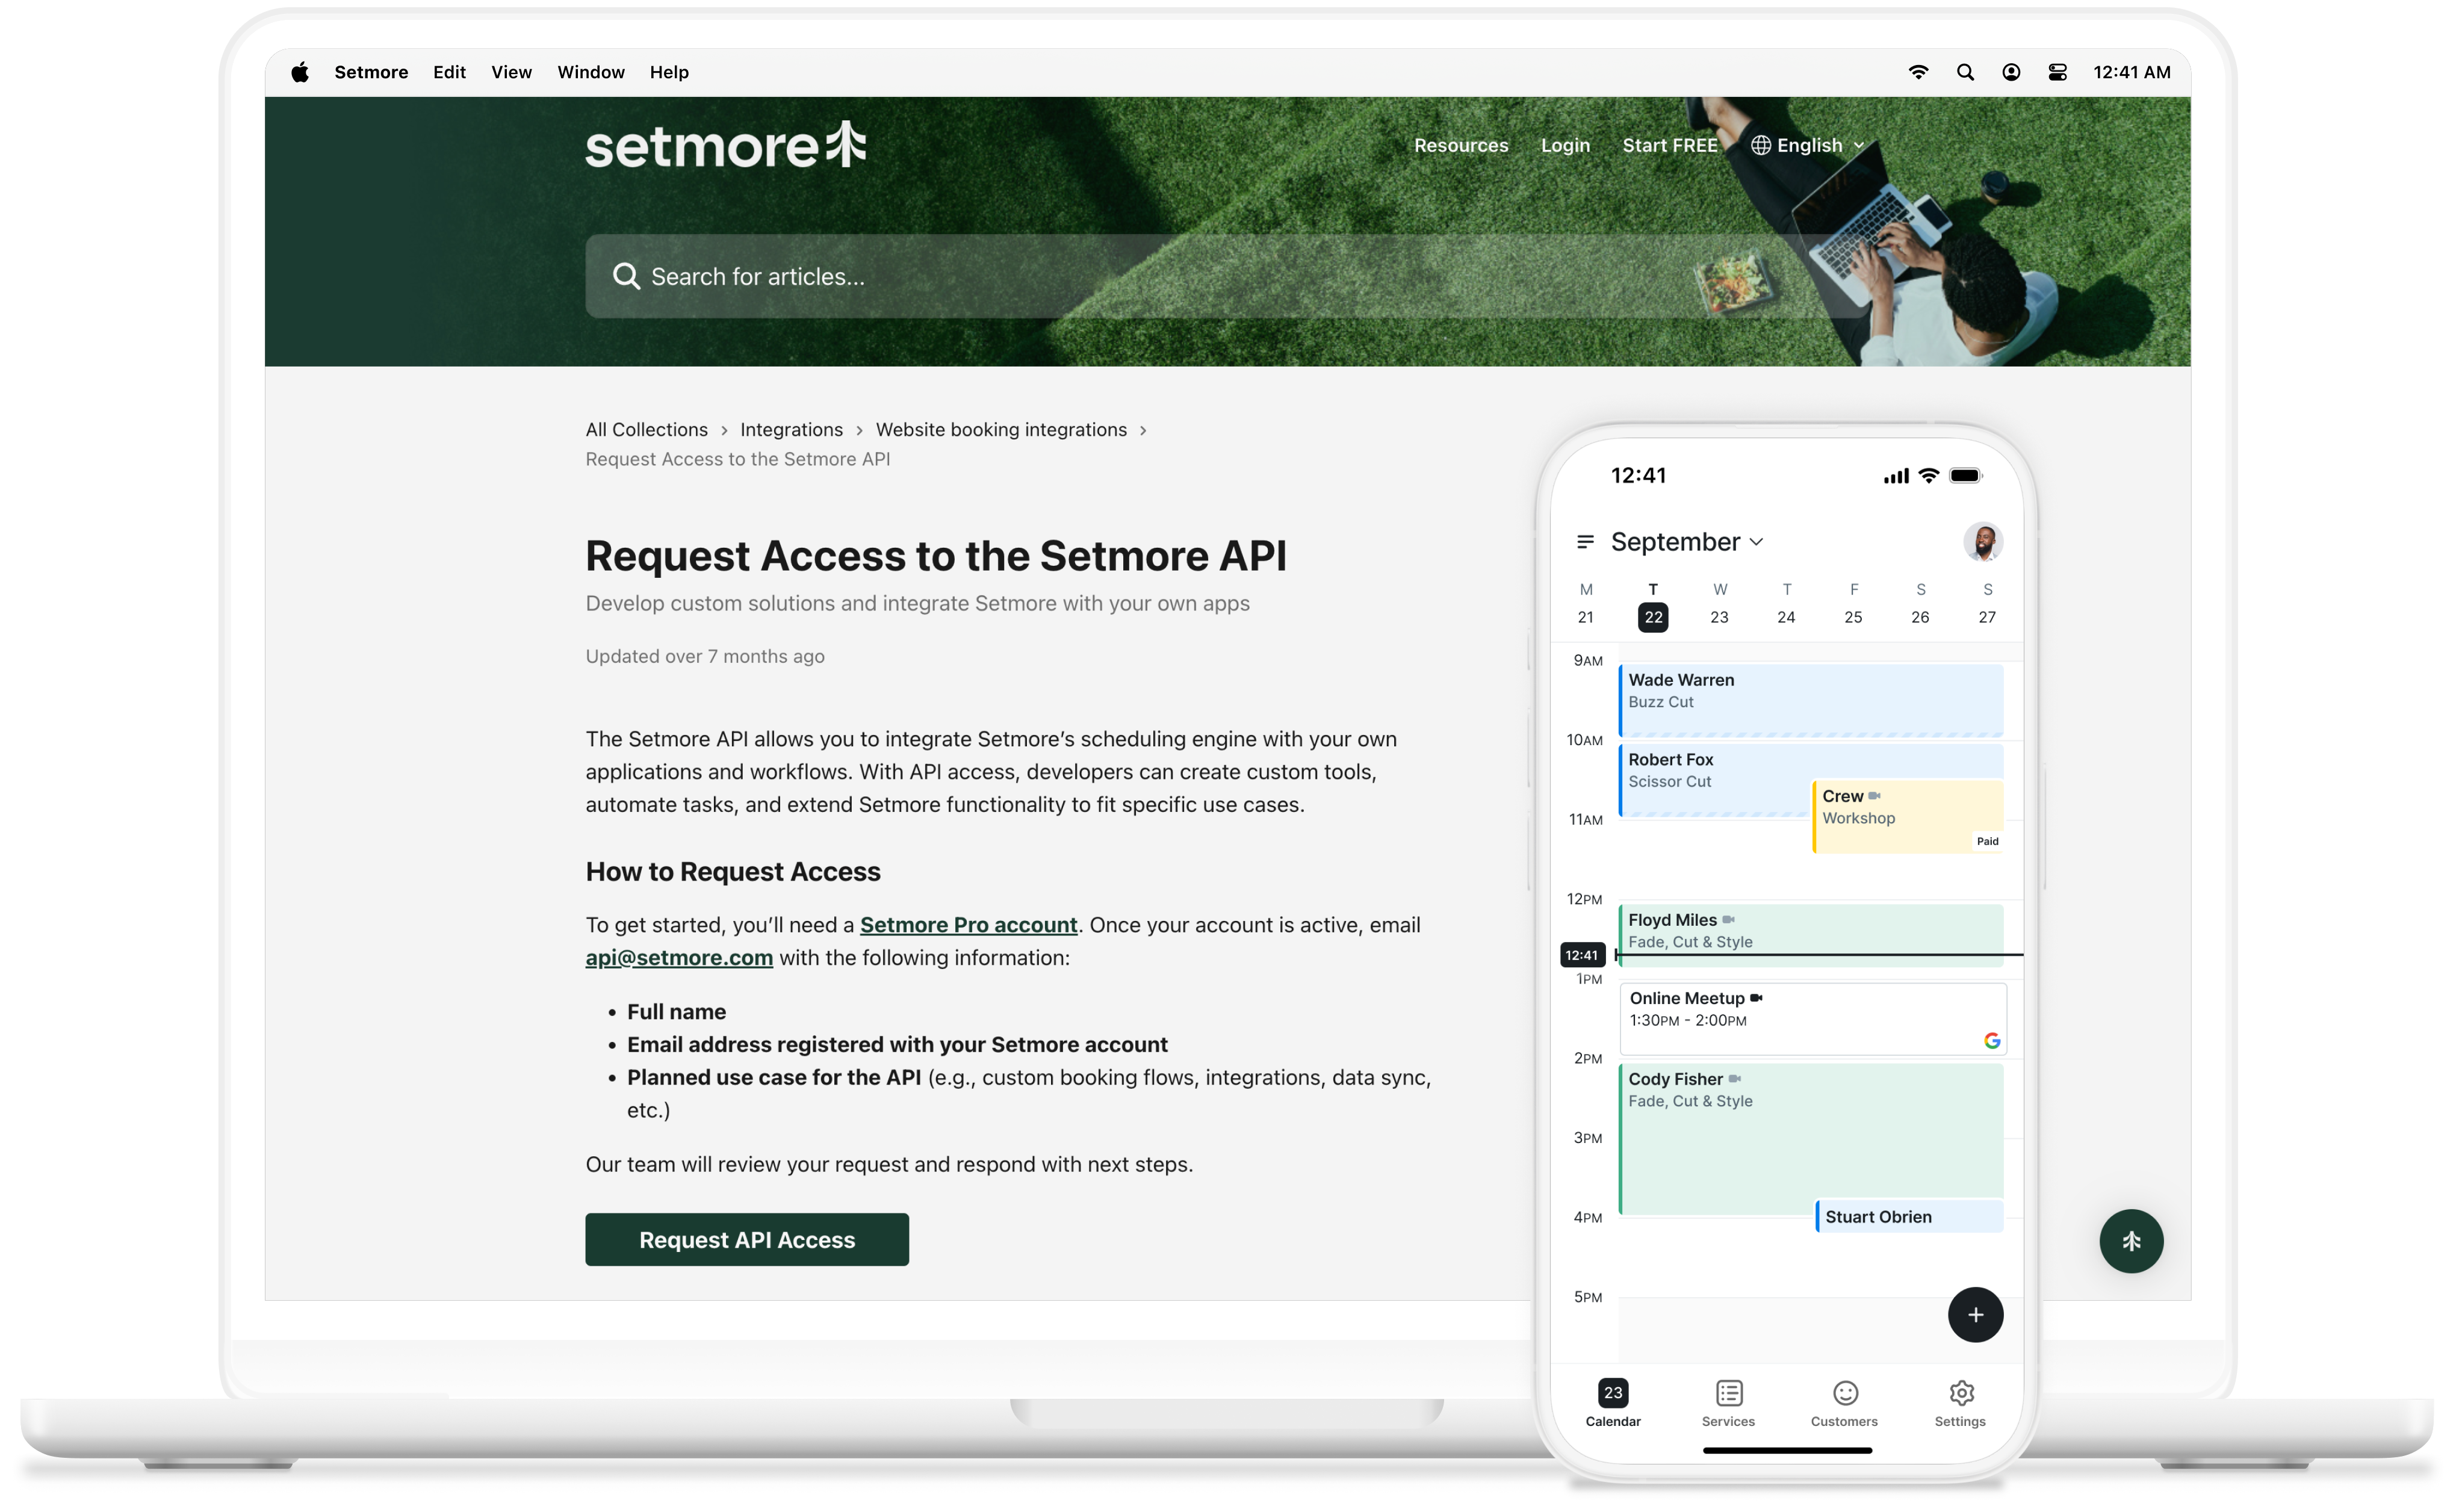The image size is (2456, 1512).
Task: Open the profile avatar in phone app
Action: 1982,542
